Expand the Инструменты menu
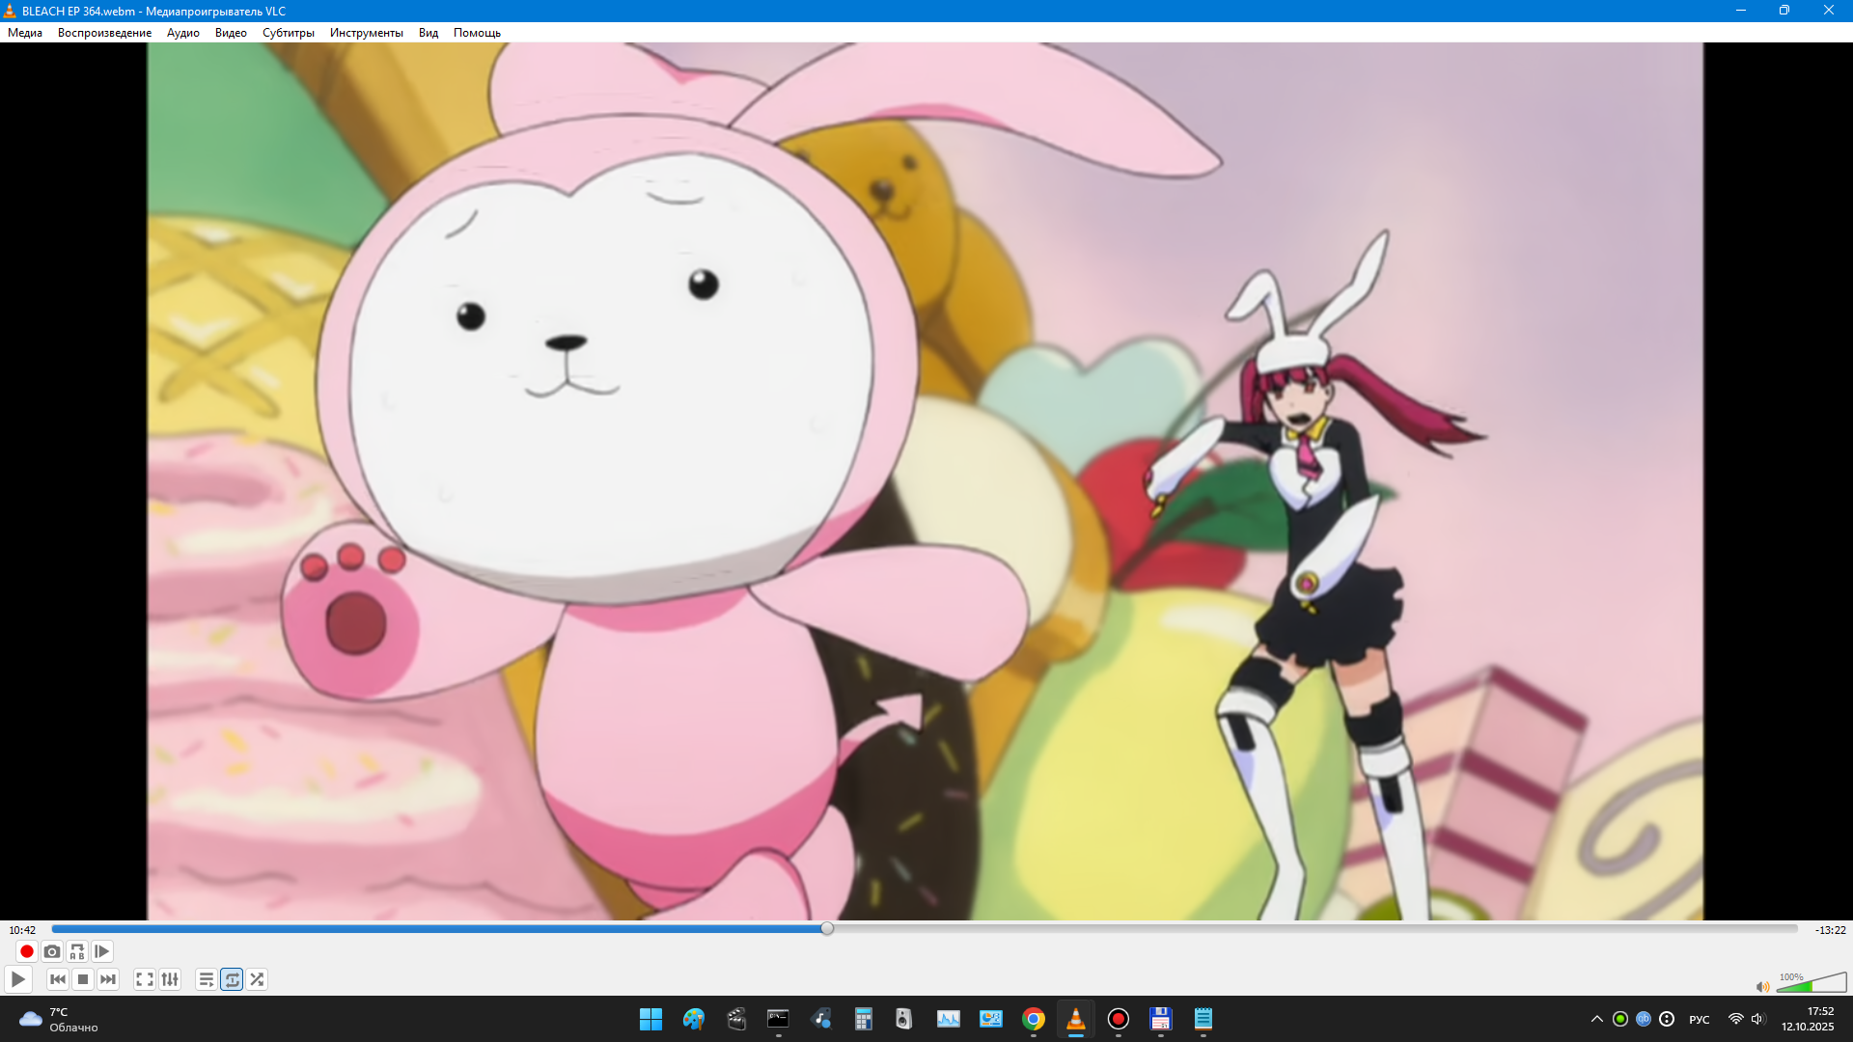 [367, 33]
